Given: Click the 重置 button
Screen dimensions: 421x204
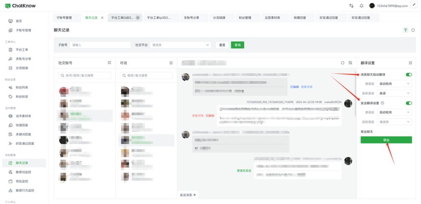Looking at the screenshot, I should click(222, 45).
